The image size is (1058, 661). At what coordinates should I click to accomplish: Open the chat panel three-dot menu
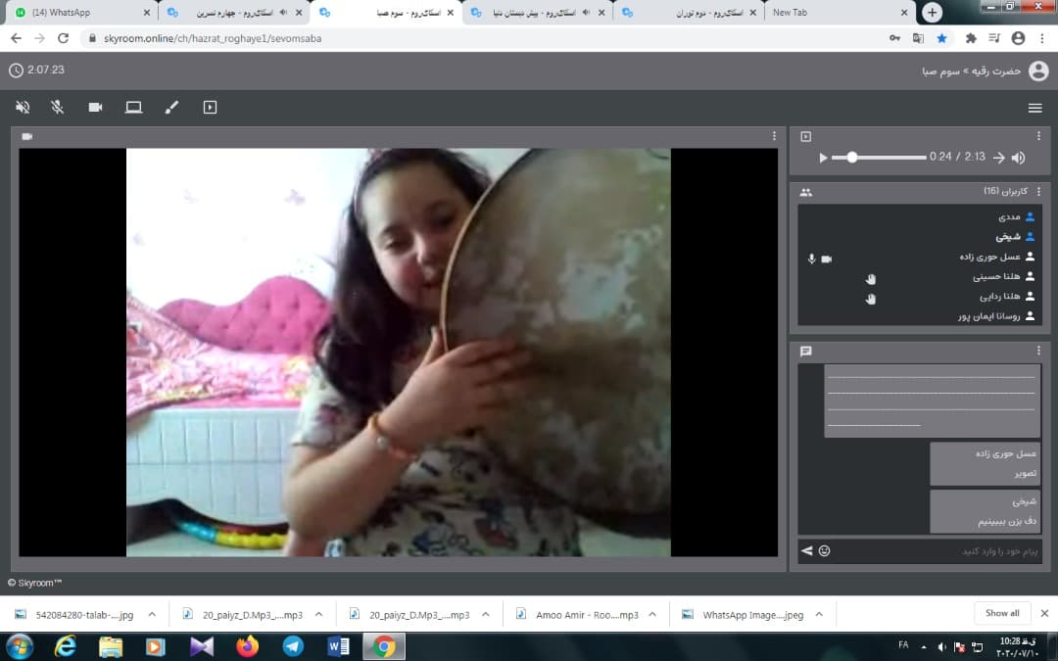(1038, 351)
